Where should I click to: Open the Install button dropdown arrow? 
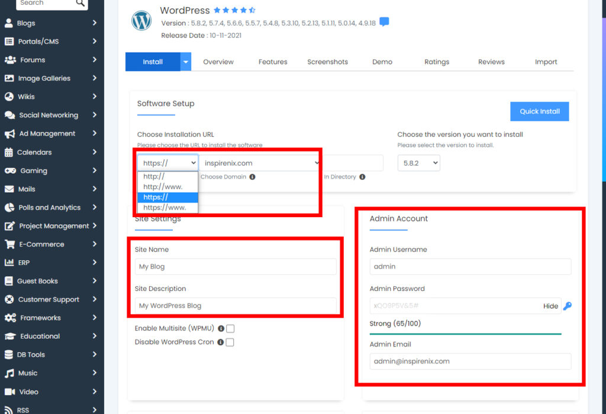click(186, 62)
